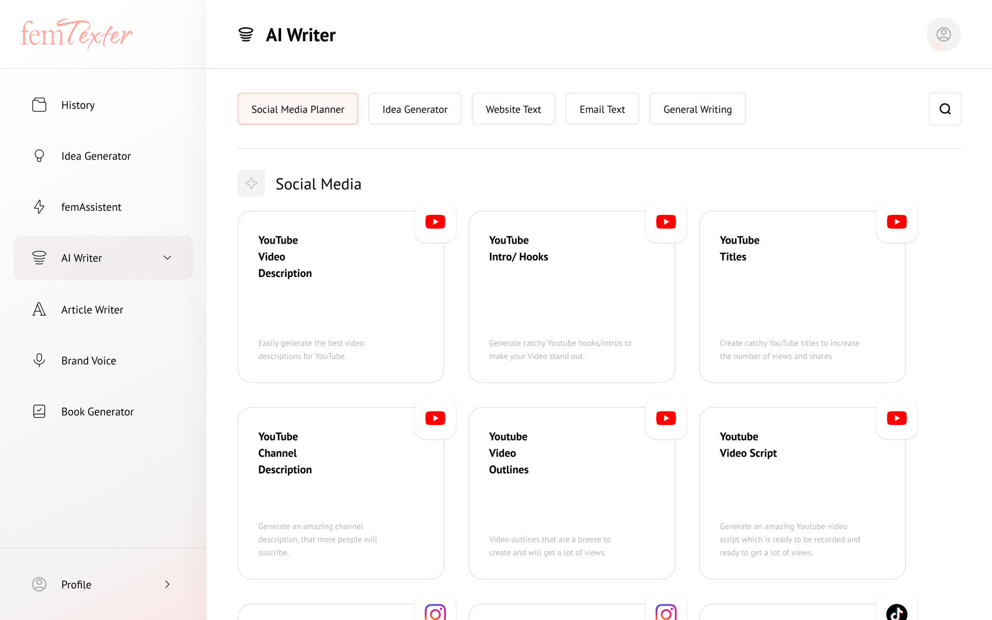This screenshot has height=620, width=992.
Task: Expand the Profile menu arrow
Action: pos(167,584)
